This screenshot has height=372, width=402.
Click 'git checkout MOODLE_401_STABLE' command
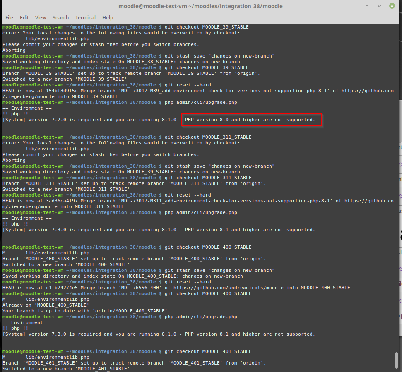[208, 351]
